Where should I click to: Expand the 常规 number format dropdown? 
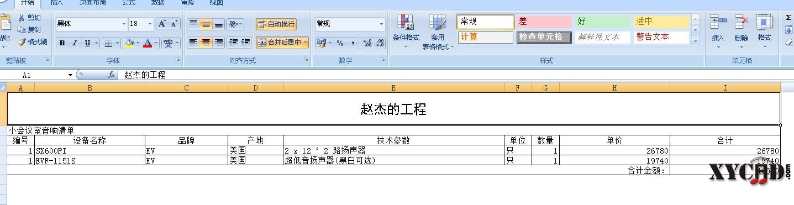click(381, 24)
